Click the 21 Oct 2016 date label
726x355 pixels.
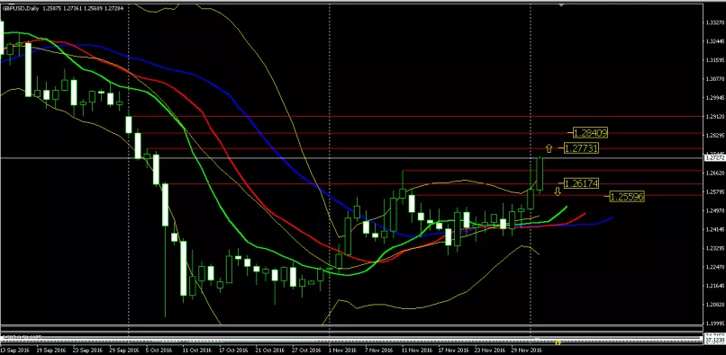pyautogui.click(x=270, y=351)
